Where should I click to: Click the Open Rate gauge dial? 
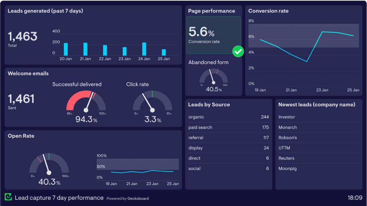[49, 165]
